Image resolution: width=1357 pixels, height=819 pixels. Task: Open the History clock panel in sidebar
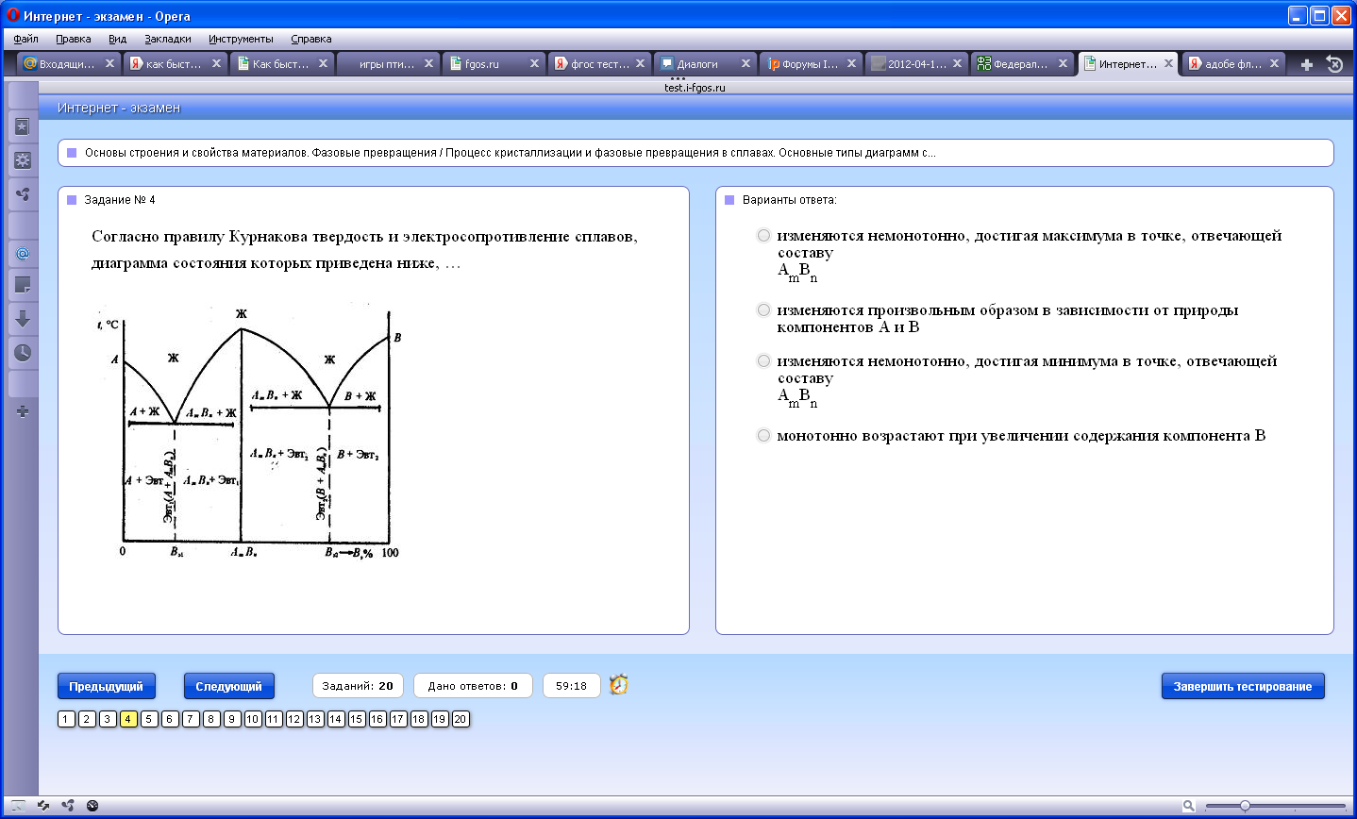(x=23, y=353)
